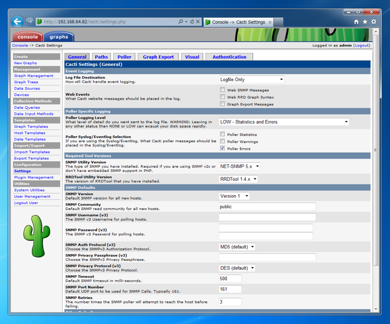390x324 pixels.
Task: Click Logout User in sidebar
Action: tap(26, 203)
